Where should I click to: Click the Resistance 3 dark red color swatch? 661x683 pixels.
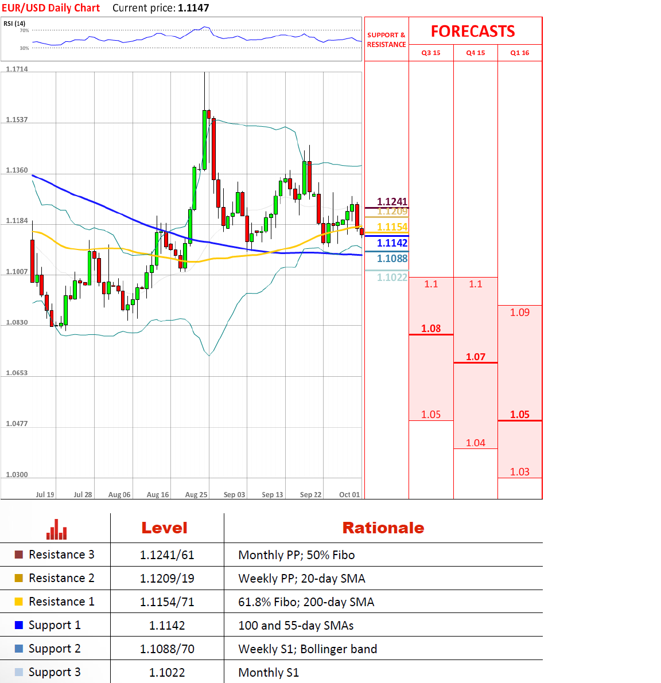19,555
